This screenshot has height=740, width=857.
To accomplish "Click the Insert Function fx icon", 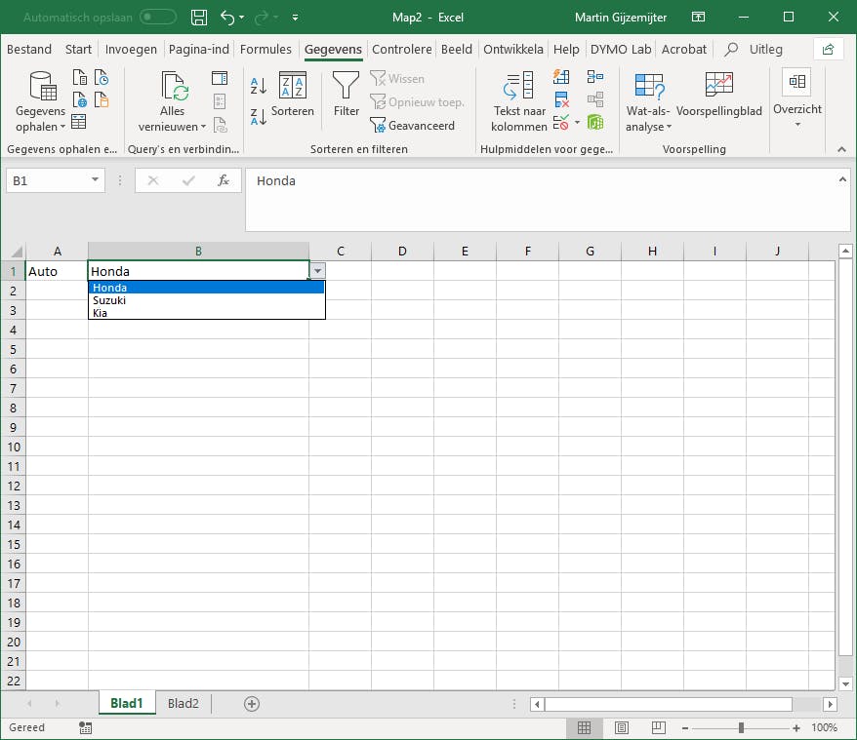I will click(223, 180).
